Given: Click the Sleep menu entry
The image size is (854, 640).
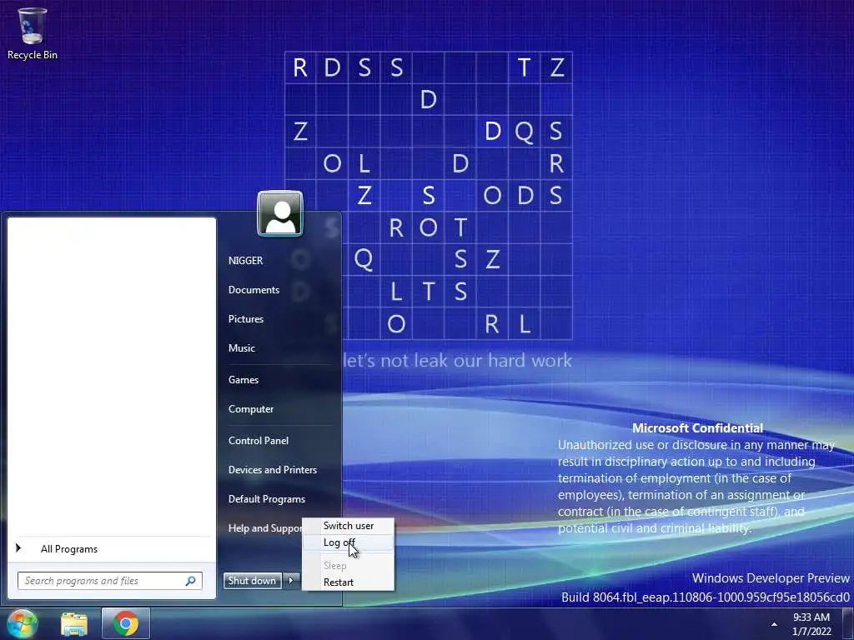Looking at the screenshot, I should 348,566.
